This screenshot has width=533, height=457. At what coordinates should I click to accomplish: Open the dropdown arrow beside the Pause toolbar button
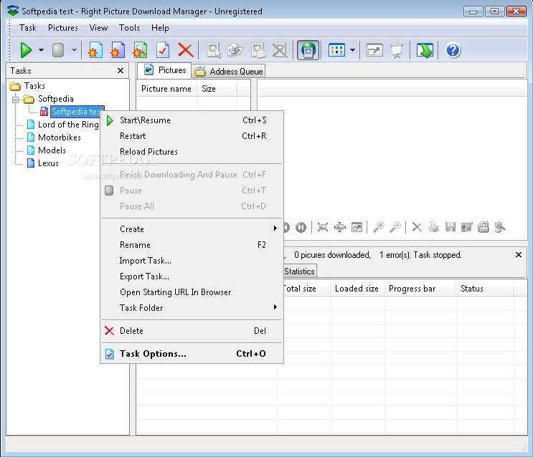click(x=74, y=50)
